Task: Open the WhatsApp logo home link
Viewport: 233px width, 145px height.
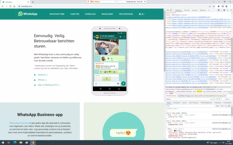Action: 28,14
